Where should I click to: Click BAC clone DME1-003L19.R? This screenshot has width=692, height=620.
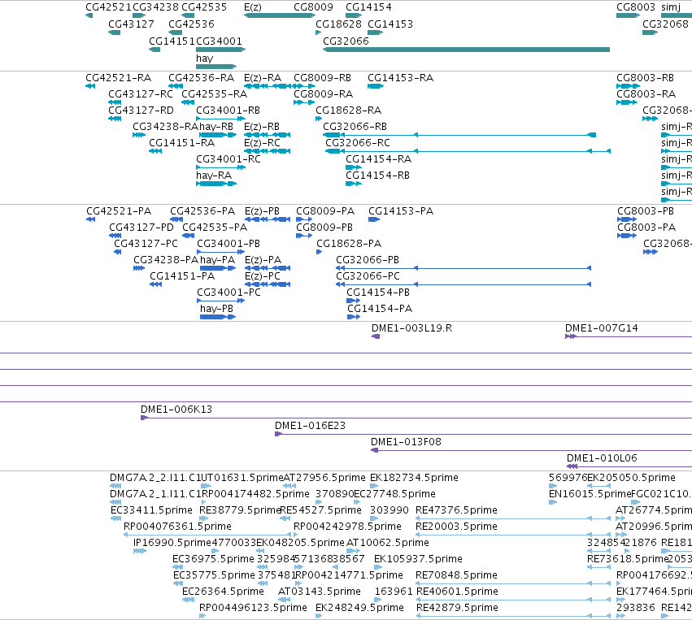(411, 328)
